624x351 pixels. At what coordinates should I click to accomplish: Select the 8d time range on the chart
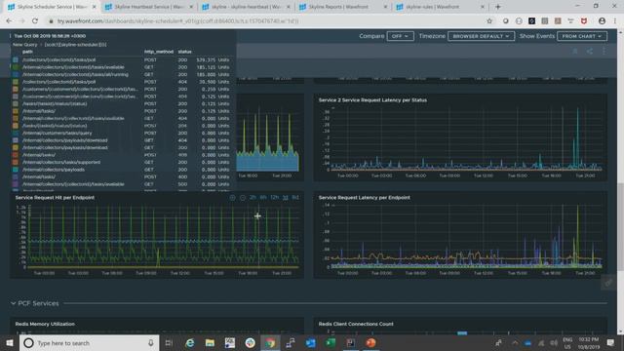pos(295,197)
